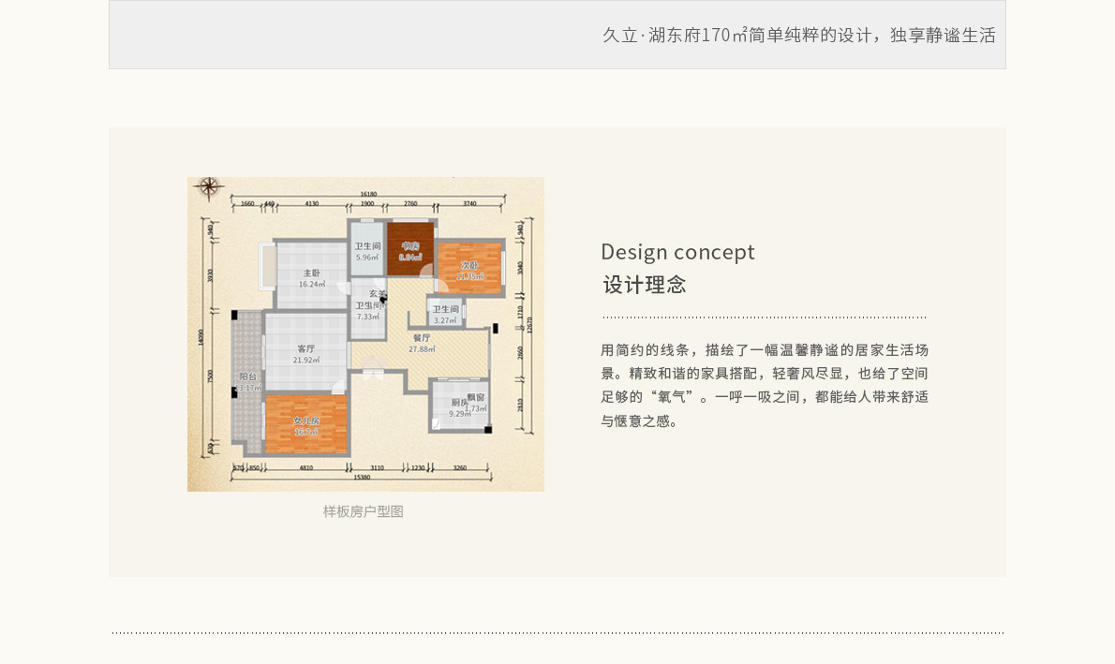Click the 5.96㎡ 卫生间 bathroom
Viewport: 1115px width, 664px height.
366,251
